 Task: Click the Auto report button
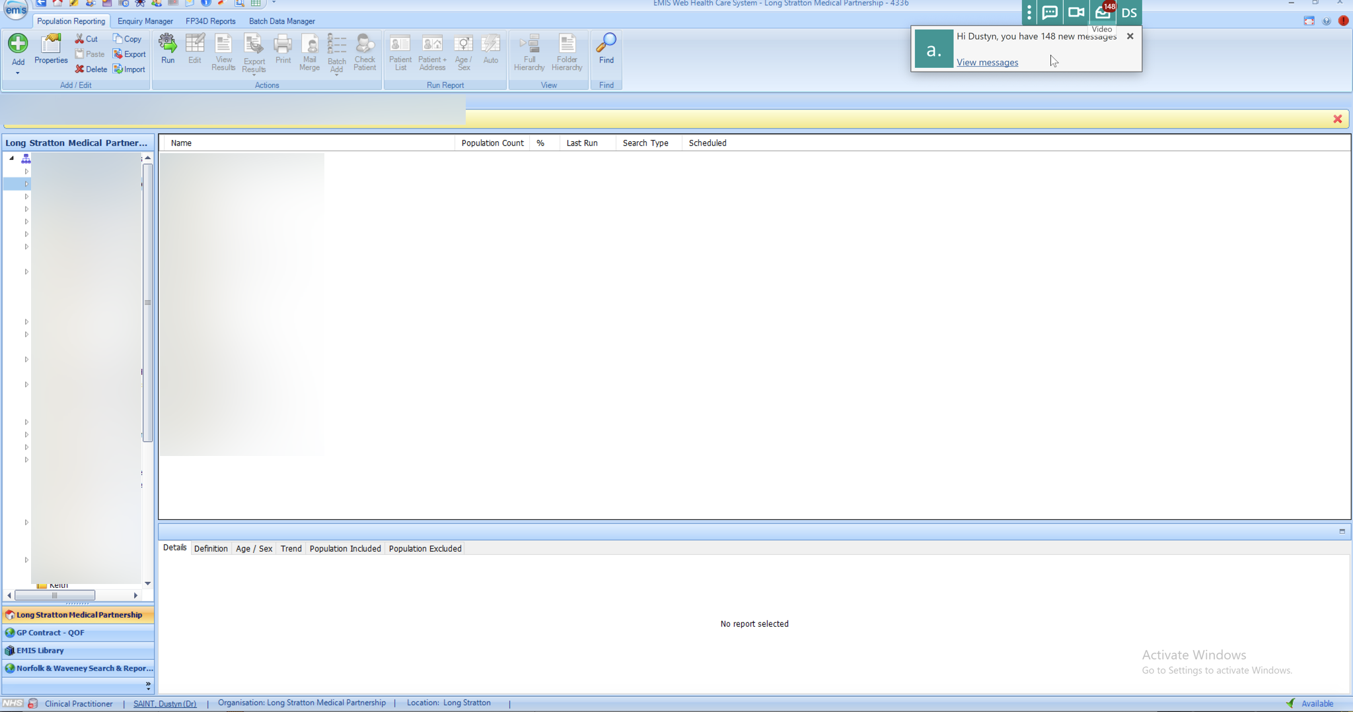click(x=490, y=49)
